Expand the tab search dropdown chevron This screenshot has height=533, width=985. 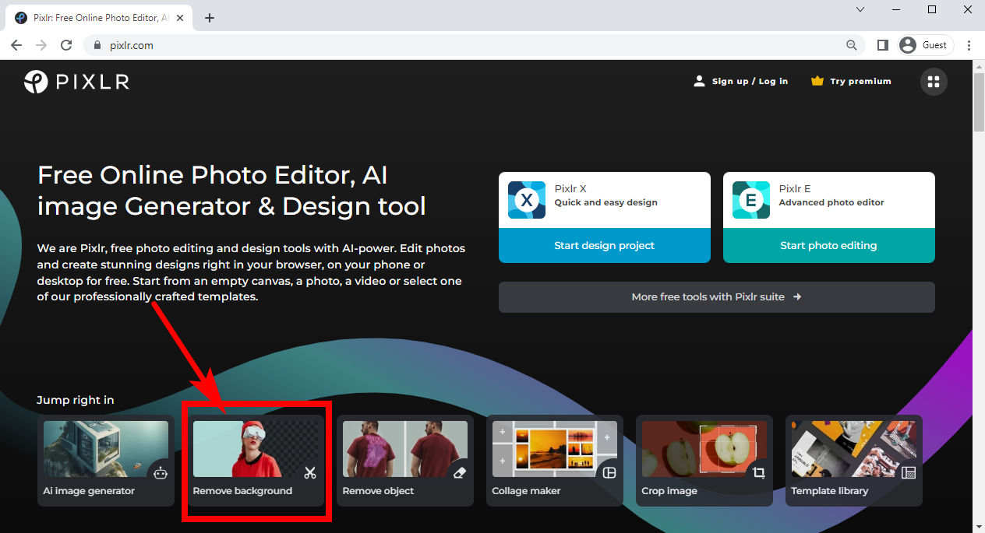tap(860, 9)
